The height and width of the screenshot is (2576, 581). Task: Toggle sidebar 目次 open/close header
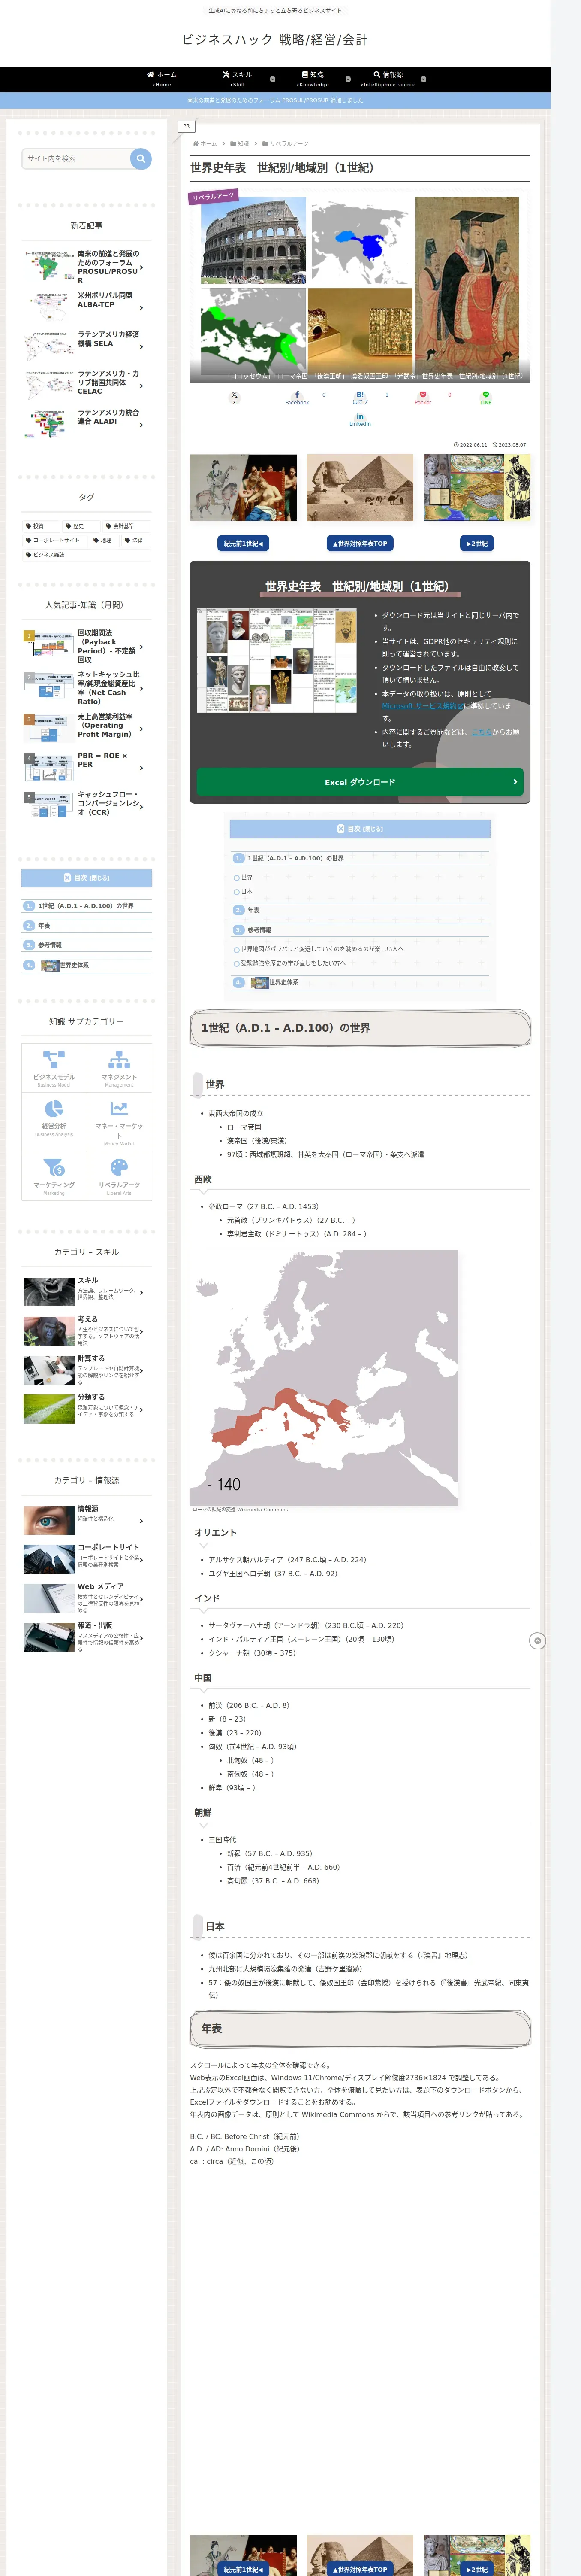click(87, 878)
